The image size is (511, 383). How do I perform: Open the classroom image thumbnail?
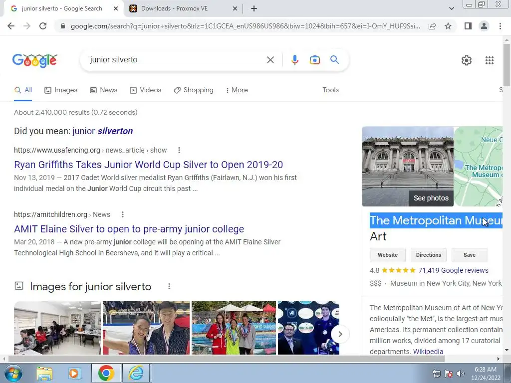(x=57, y=328)
